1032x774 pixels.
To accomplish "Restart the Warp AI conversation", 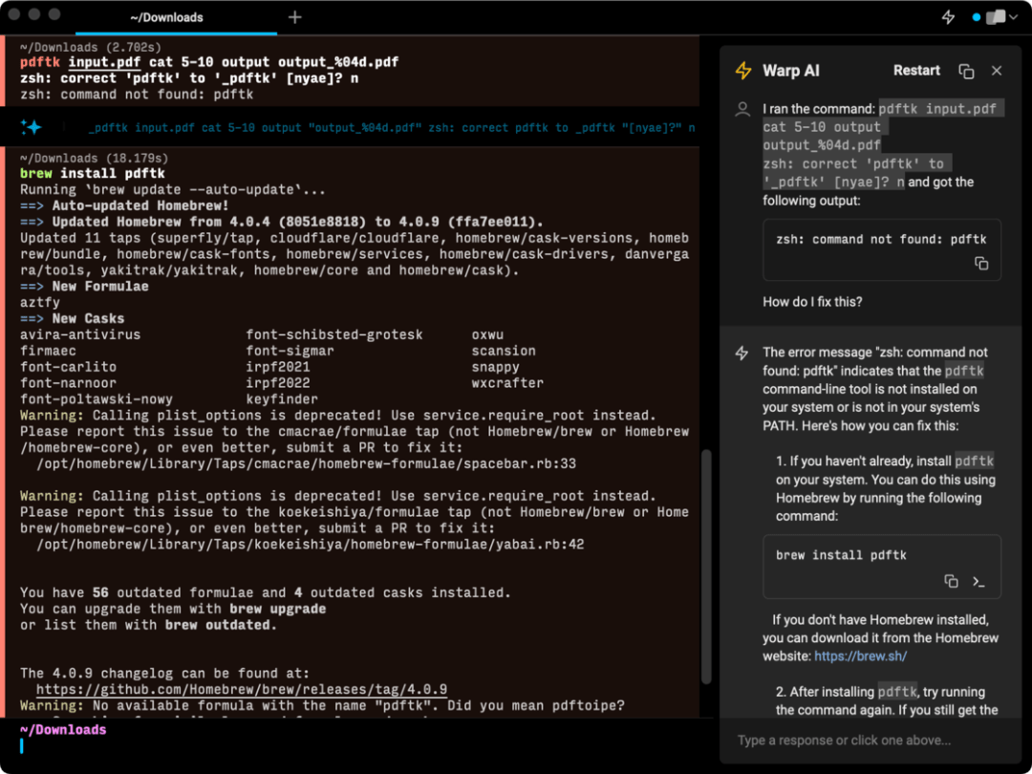I will [x=916, y=71].
